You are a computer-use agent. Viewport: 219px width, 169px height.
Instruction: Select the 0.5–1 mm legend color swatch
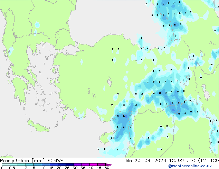[x=14, y=165]
